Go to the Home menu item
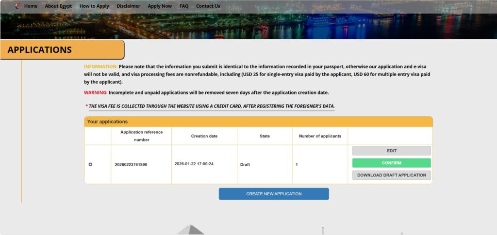Image resolution: width=497 pixels, height=235 pixels. (x=31, y=6)
